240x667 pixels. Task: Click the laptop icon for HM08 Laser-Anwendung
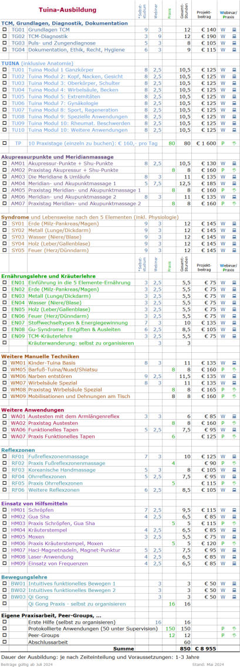234,556
